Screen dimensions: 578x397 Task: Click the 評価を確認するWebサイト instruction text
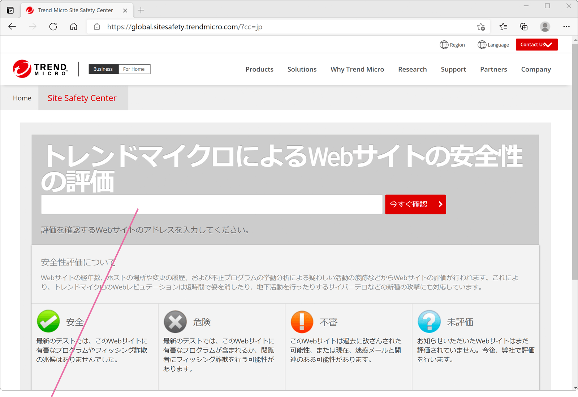point(145,230)
